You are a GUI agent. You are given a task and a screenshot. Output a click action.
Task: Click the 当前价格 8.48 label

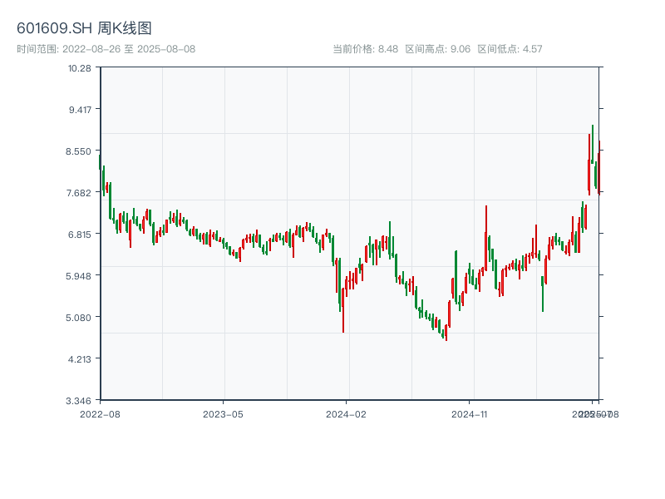(365, 49)
